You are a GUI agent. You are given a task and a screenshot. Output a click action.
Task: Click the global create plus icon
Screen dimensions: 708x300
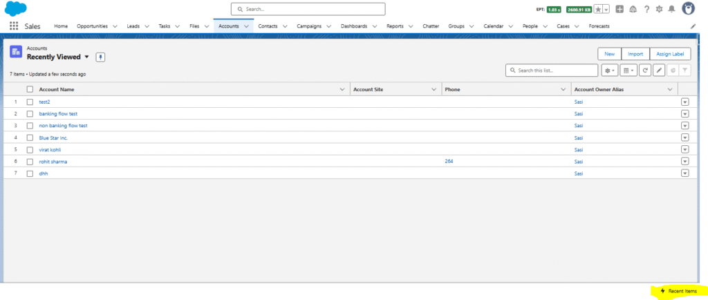pos(619,9)
